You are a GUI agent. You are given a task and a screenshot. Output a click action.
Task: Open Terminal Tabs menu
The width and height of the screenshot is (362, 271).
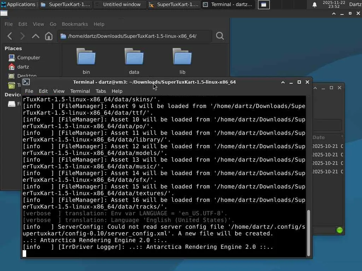pyautogui.click(x=101, y=91)
